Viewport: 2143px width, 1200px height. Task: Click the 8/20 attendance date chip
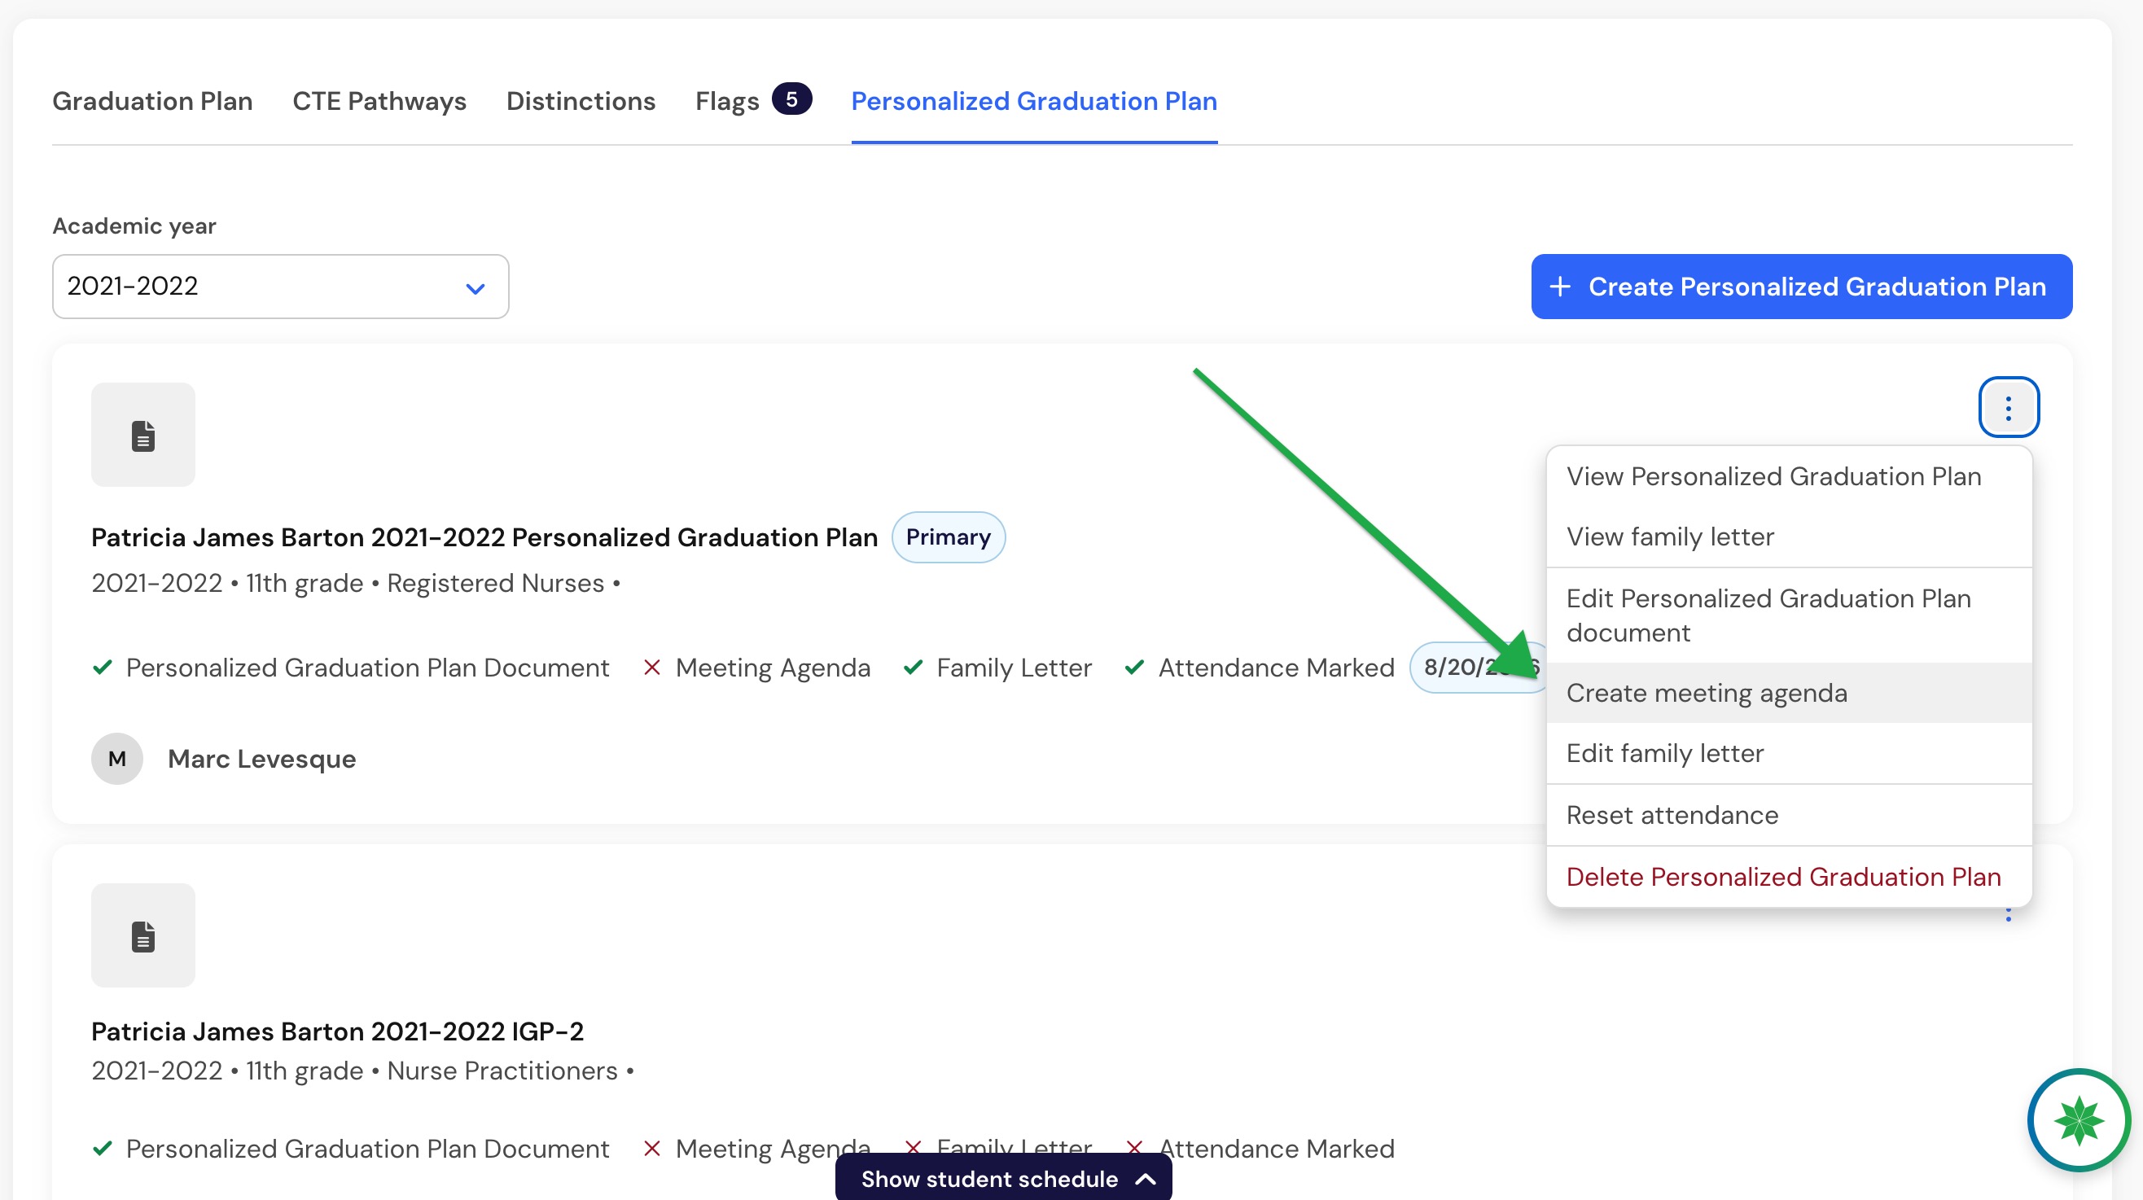click(1479, 667)
